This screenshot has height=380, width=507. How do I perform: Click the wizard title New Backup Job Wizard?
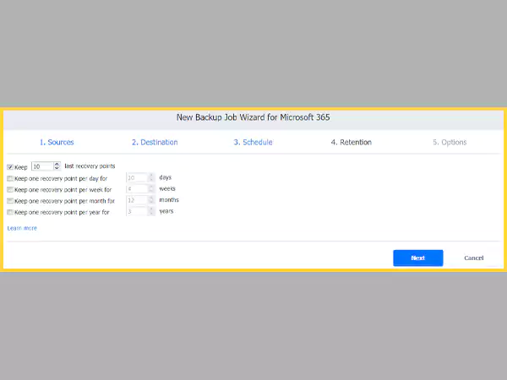point(253,117)
